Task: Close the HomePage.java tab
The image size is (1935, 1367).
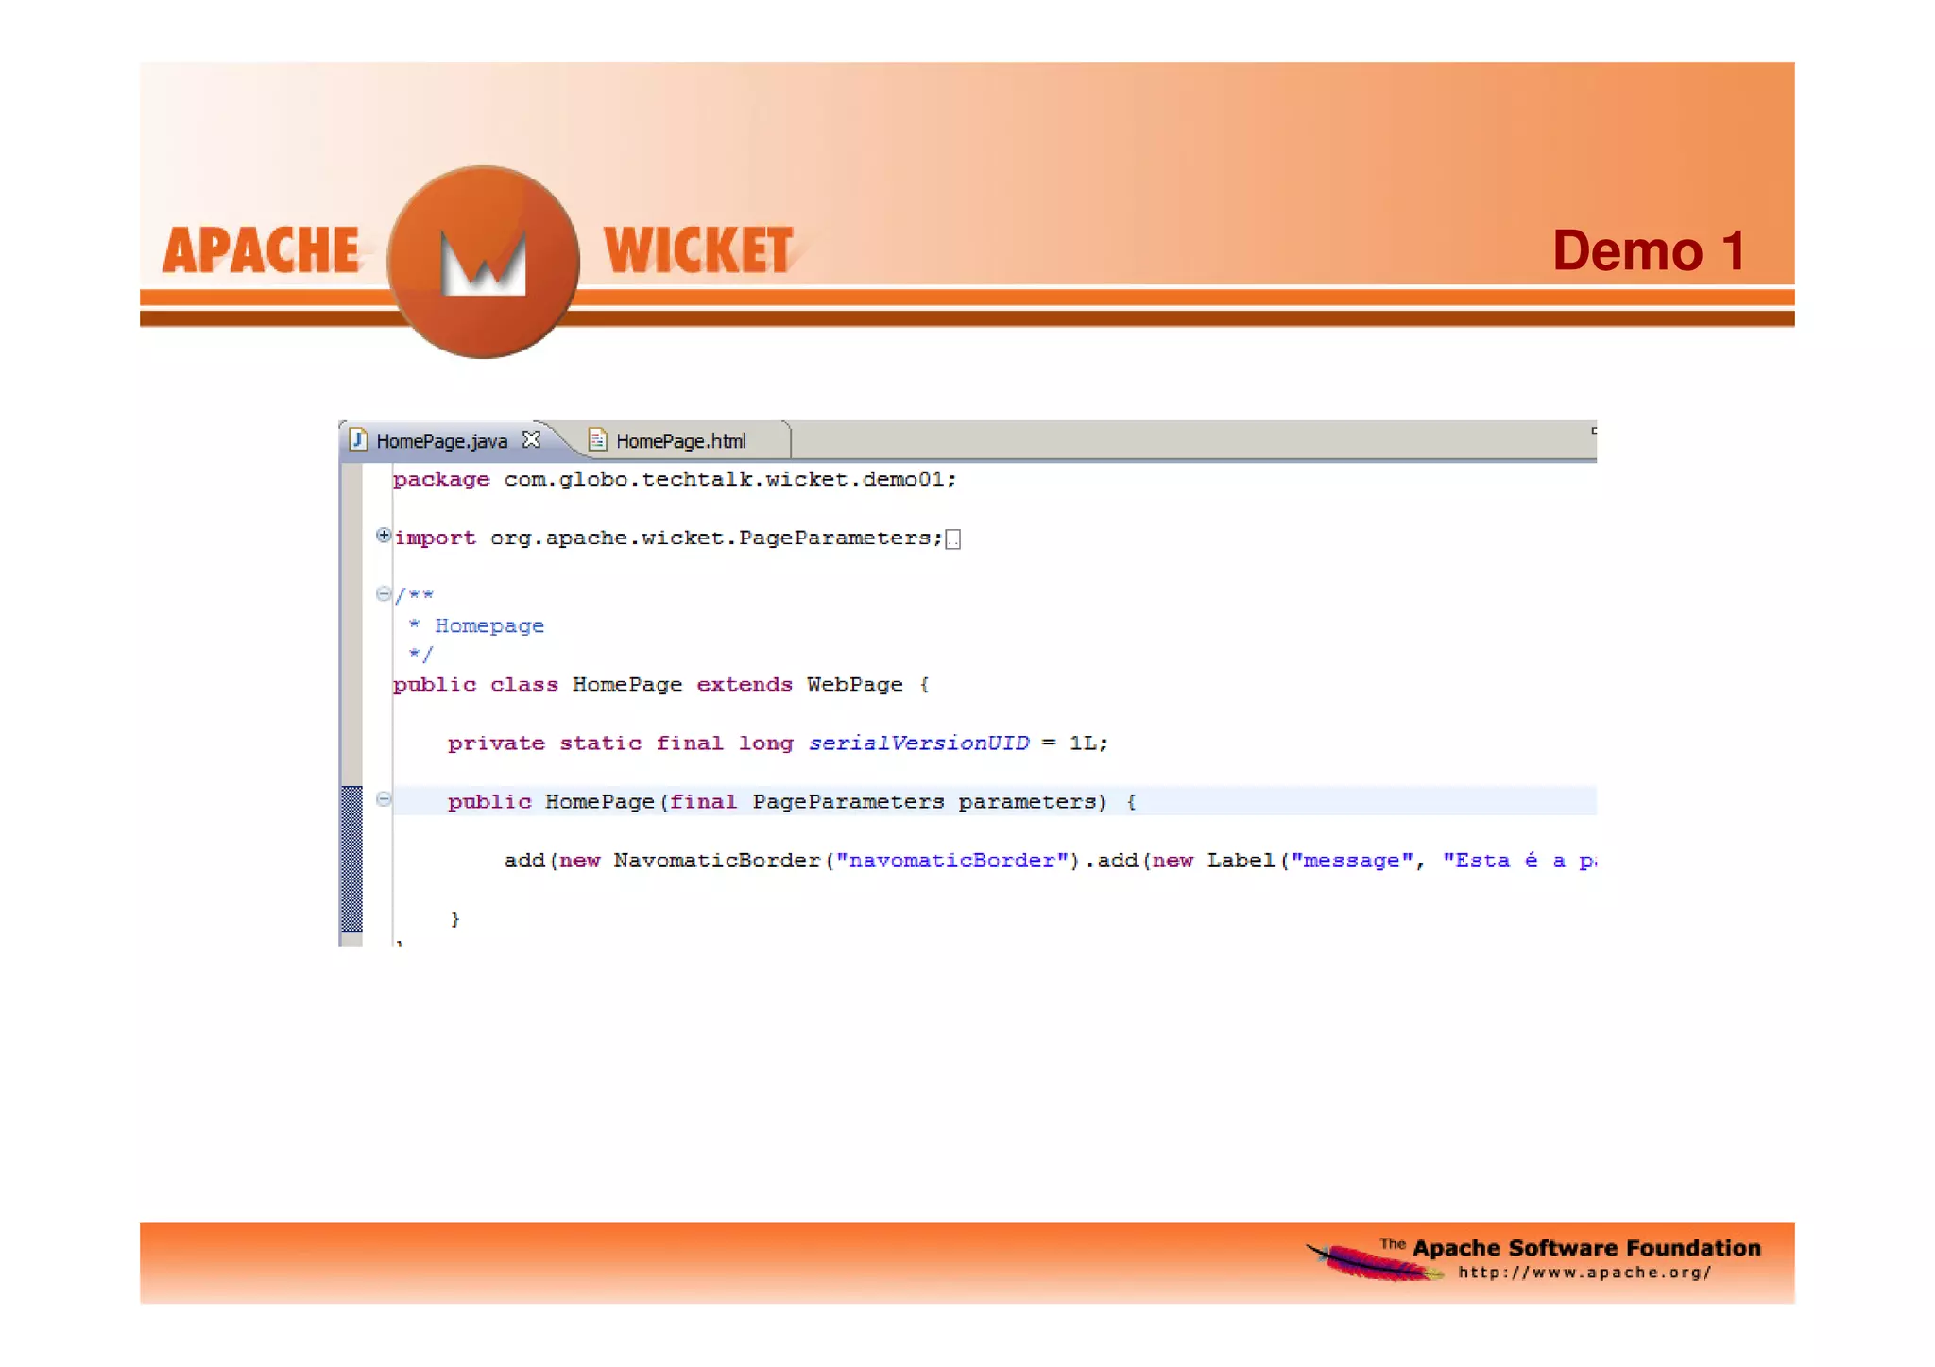Action: [532, 440]
